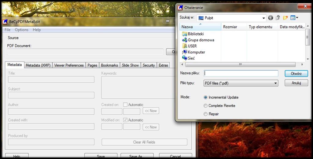Viewport: 313px width, 159px height.
Task: Open the Help menu
Action: tap(37, 30)
